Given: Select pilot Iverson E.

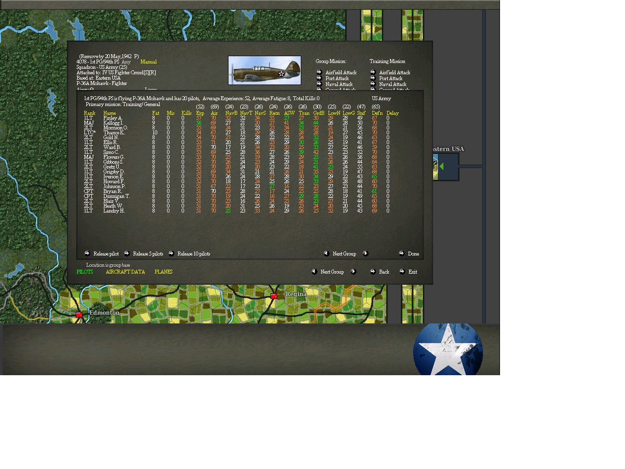Looking at the screenshot, I should tap(113, 177).
